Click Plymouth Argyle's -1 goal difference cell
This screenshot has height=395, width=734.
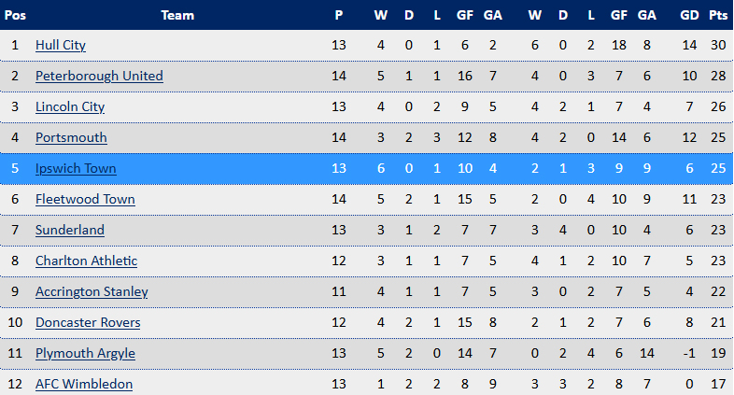pos(689,353)
